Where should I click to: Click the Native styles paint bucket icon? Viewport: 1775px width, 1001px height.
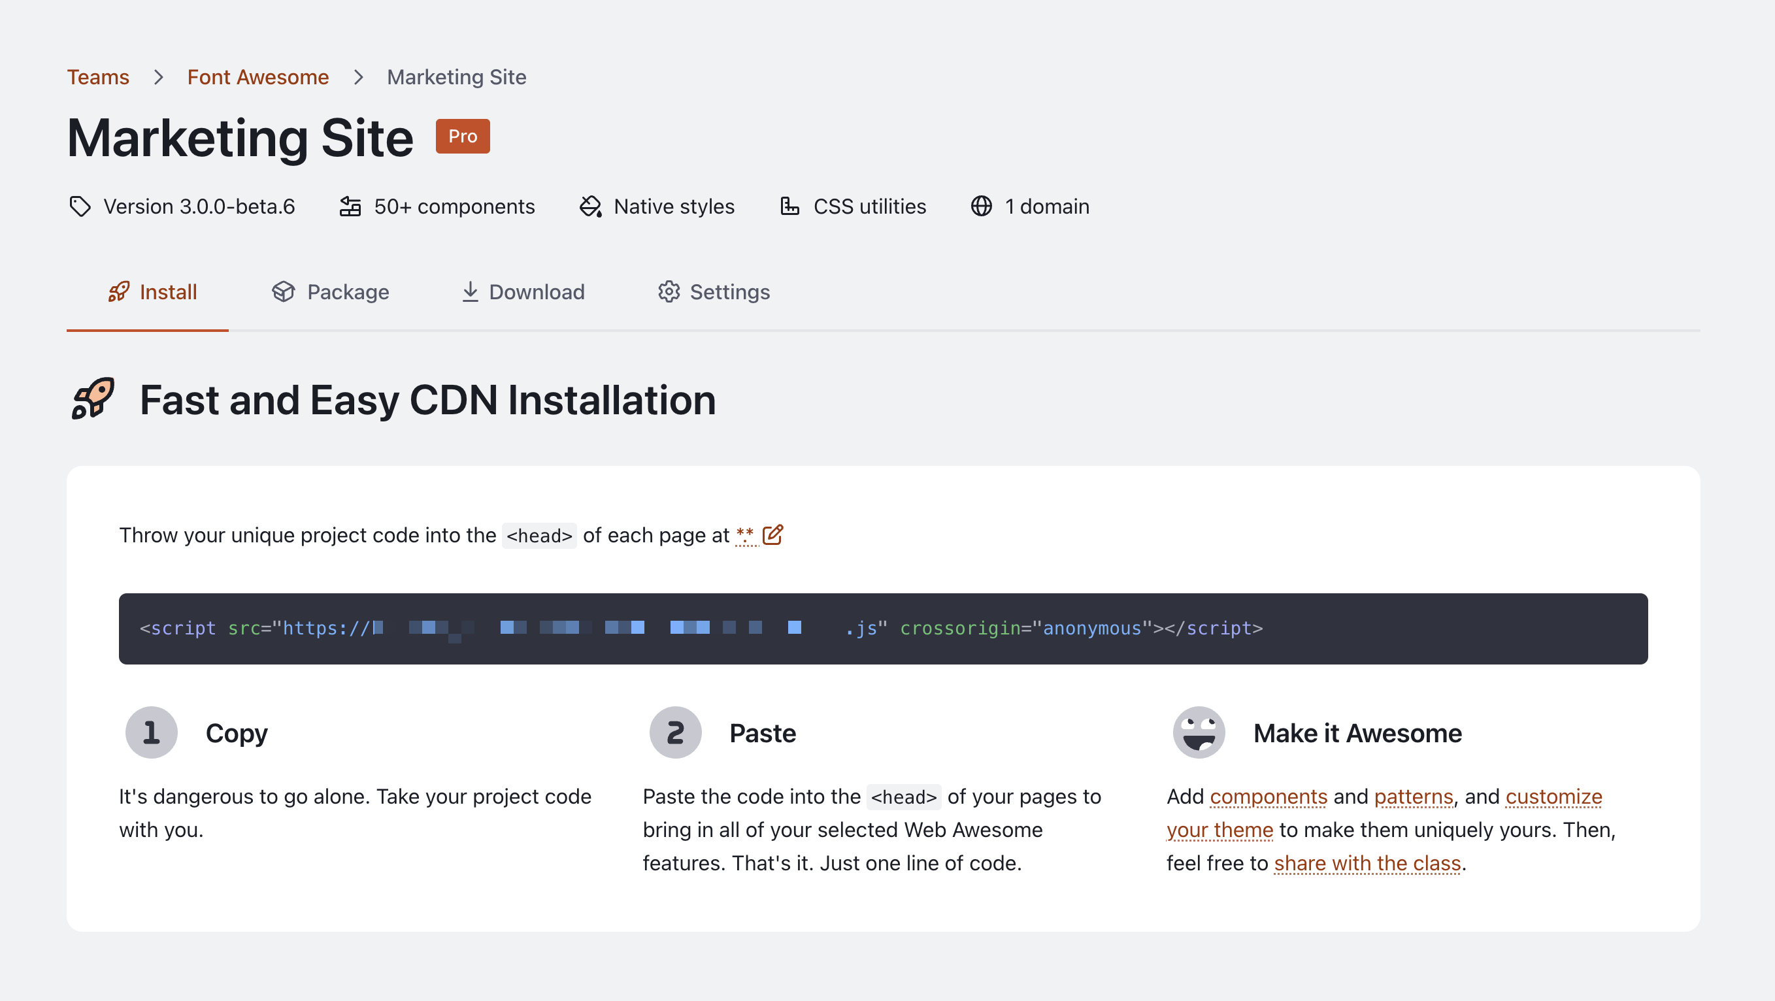point(591,206)
